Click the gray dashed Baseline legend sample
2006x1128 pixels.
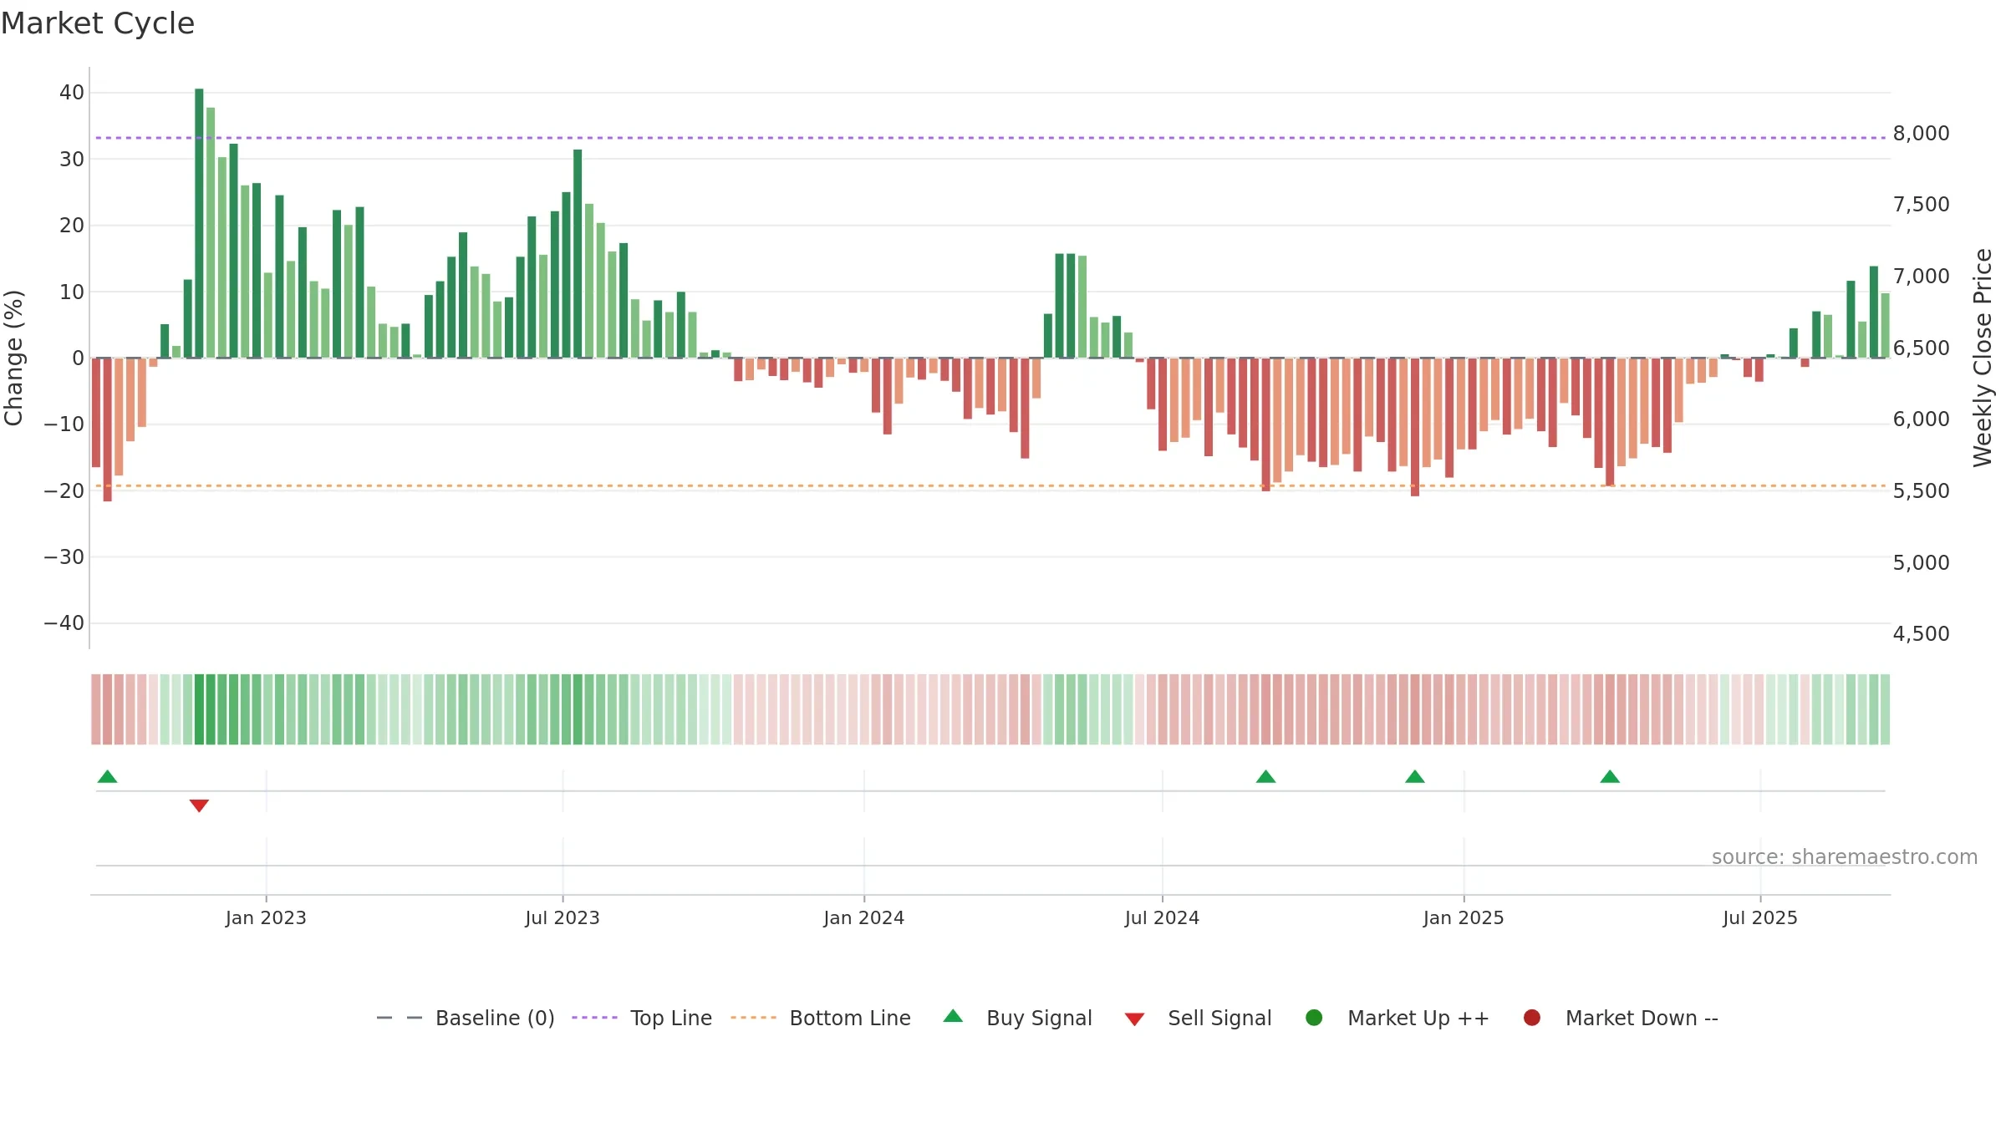(x=400, y=1018)
